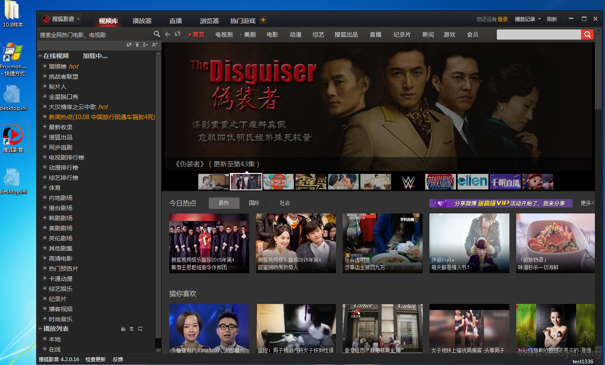Open the 纪录片 navigation item

click(402, 35)
